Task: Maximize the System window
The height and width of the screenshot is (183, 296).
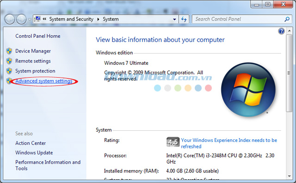Action: point(268,4)
